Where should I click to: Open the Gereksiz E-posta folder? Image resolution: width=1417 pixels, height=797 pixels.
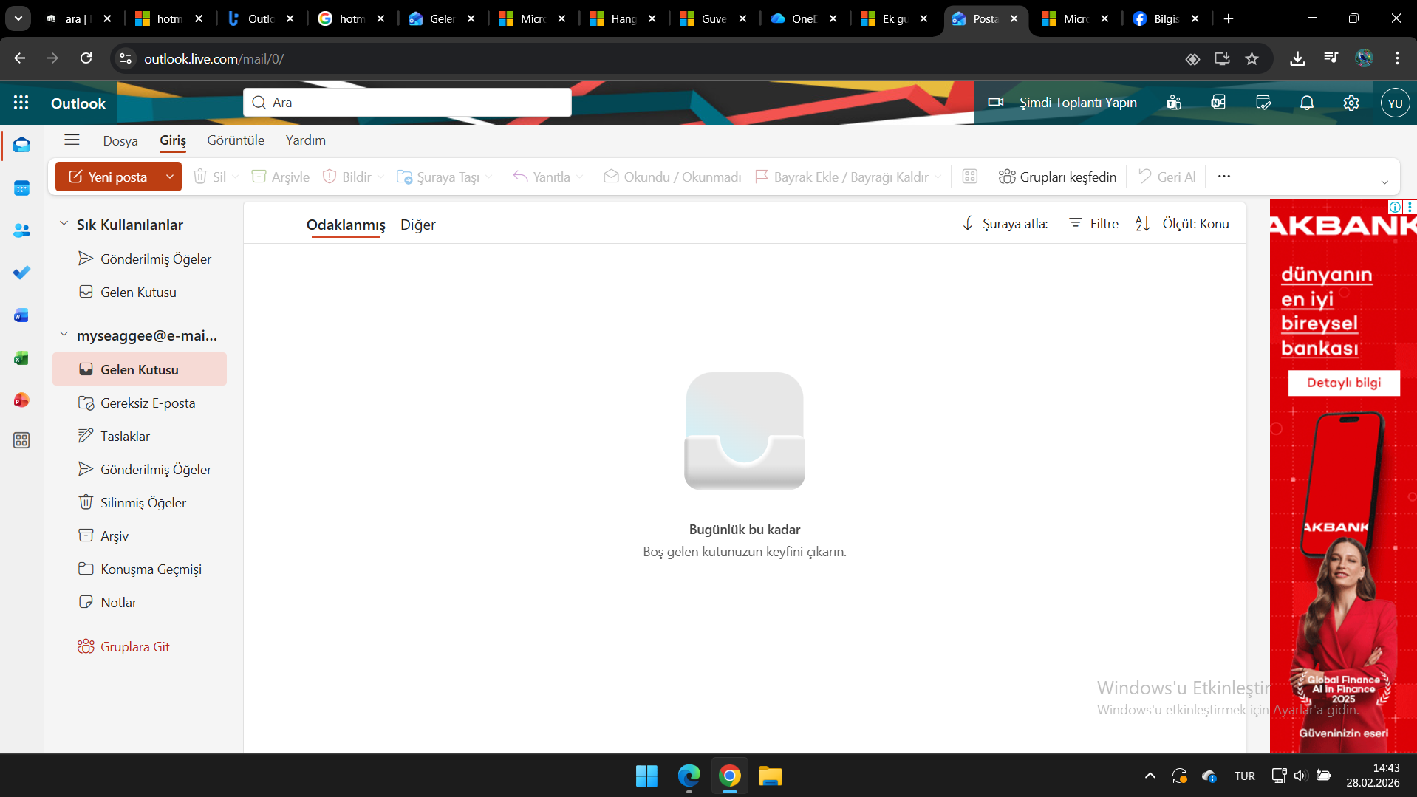click(139, 403)
